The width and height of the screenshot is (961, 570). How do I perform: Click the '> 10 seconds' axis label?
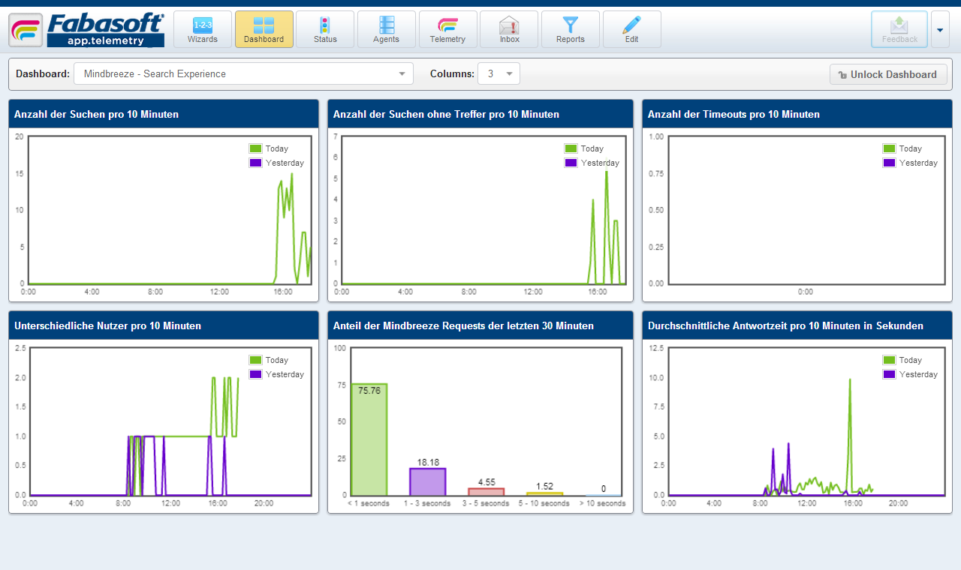602,503
